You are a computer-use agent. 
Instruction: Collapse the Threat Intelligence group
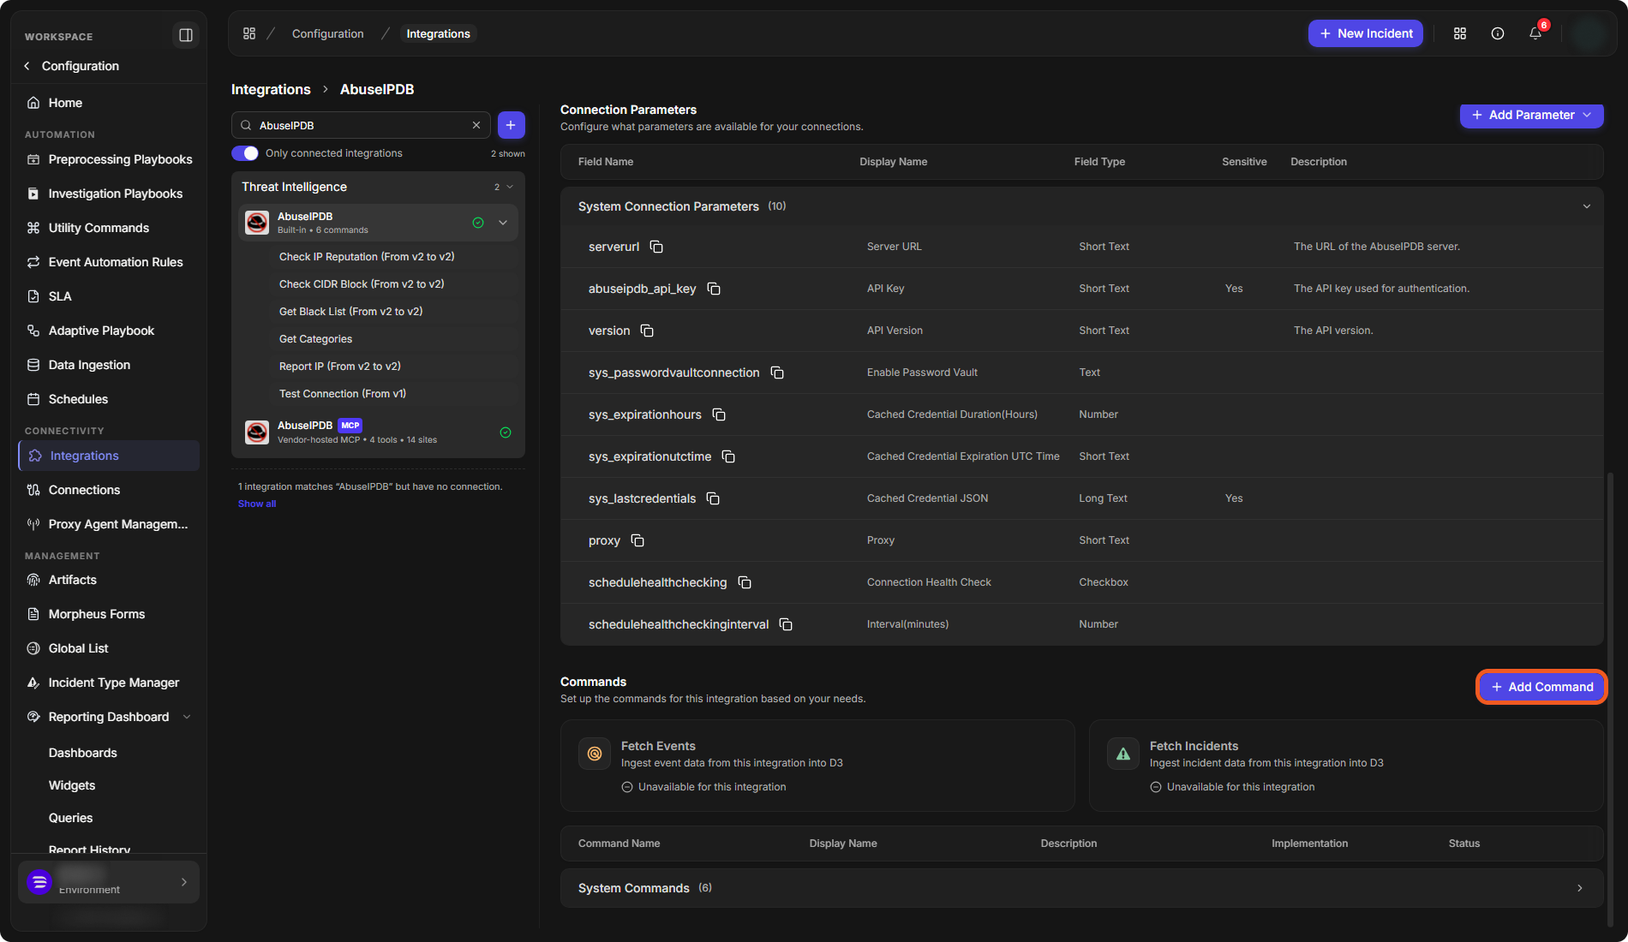510,187
